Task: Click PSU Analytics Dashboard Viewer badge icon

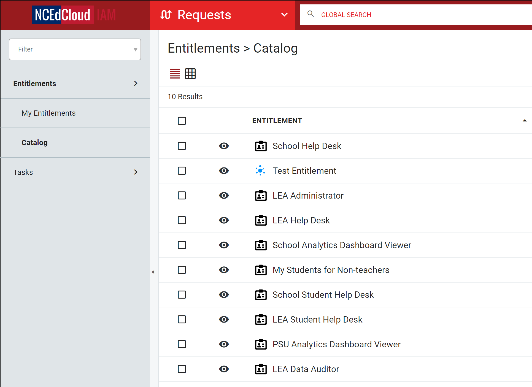Action: pos(261,344)
